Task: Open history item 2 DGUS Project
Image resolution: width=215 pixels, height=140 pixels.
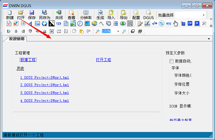Action: point(45,85)
